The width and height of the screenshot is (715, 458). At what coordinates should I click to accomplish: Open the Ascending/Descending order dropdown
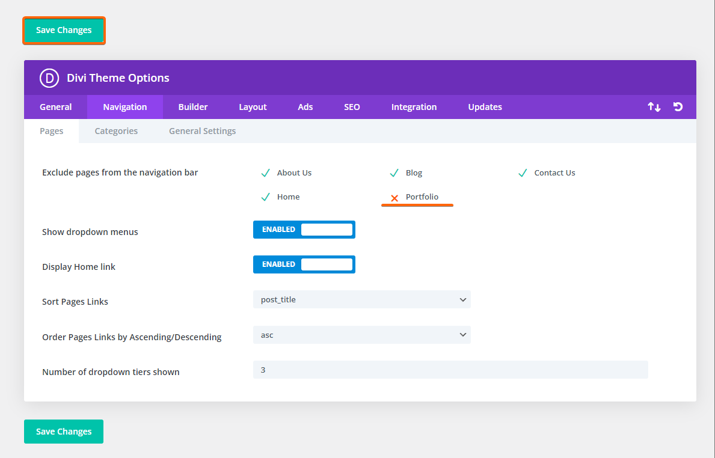click(361, 335)
